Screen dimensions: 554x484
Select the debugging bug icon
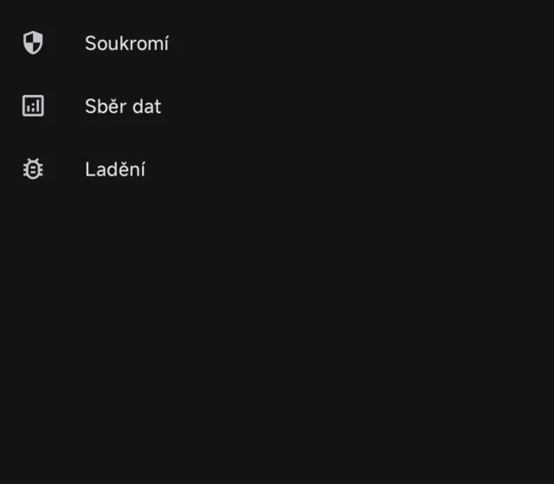(x=33, y=169)
